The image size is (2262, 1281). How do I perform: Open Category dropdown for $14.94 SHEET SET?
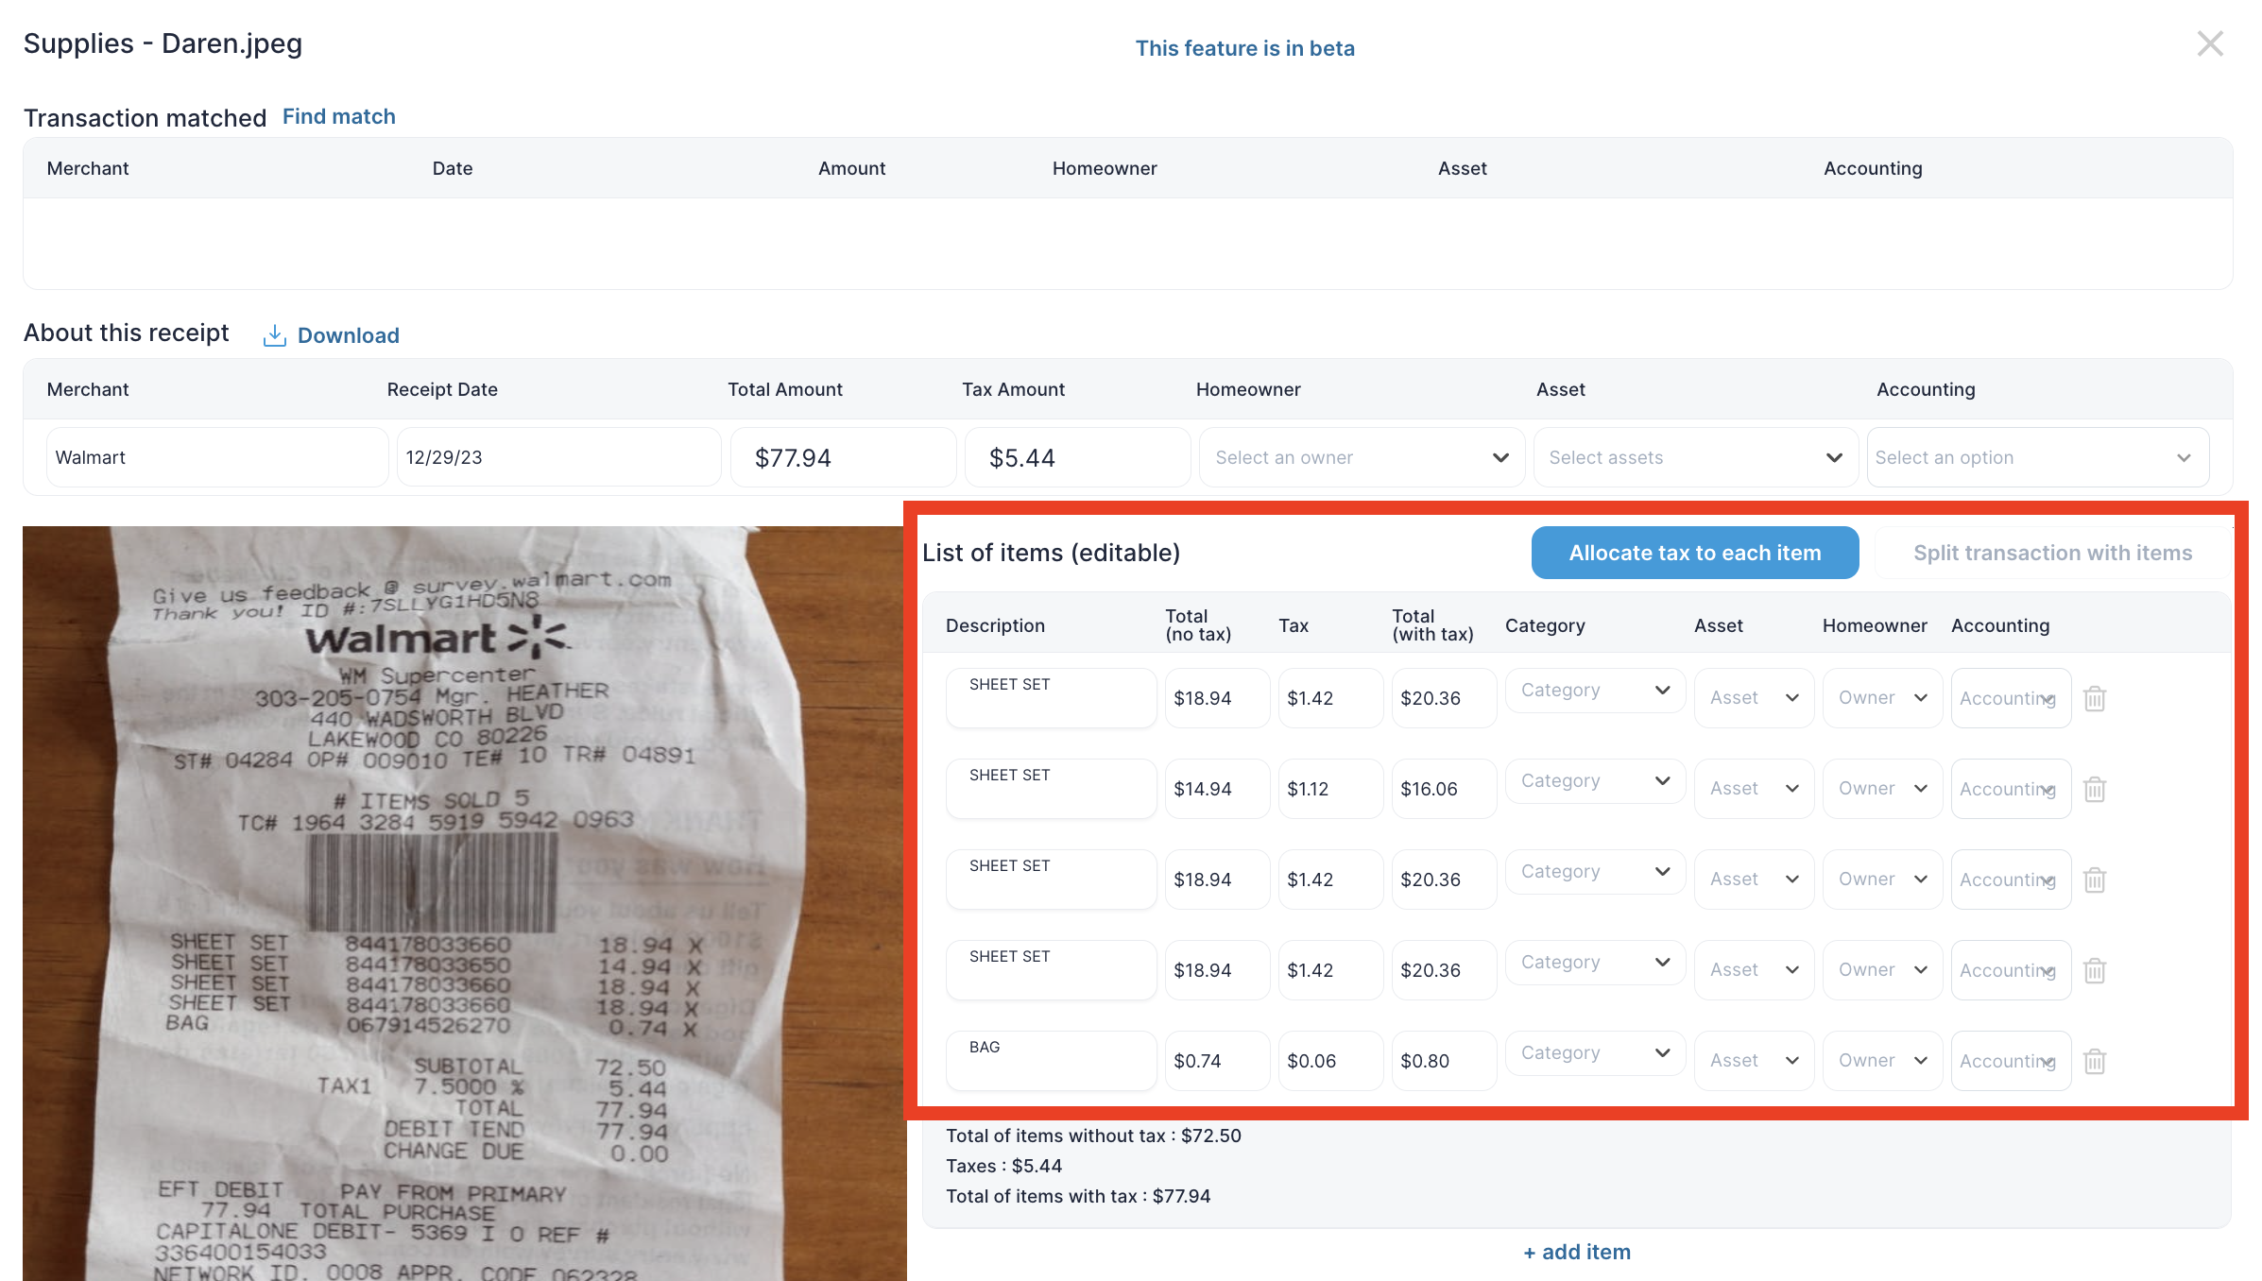[1595, 781]
